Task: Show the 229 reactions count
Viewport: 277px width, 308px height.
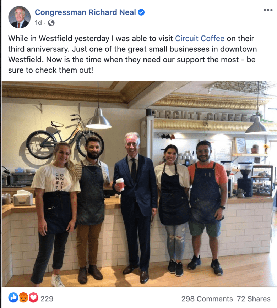Action: pyautogui.click(x=47, y=299)
